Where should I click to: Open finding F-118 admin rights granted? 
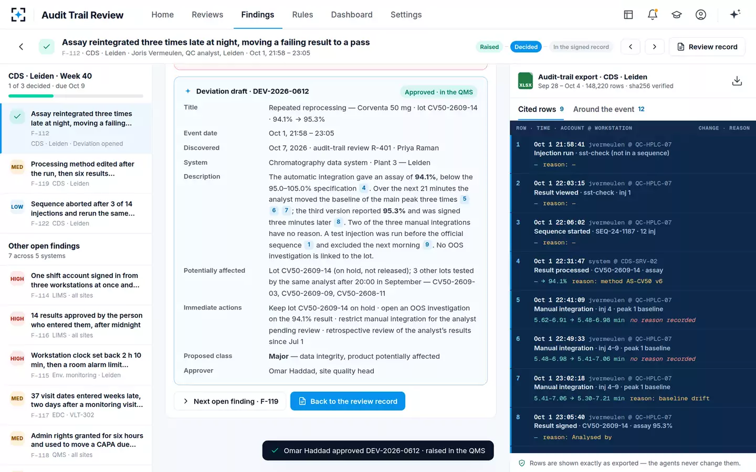76,445
